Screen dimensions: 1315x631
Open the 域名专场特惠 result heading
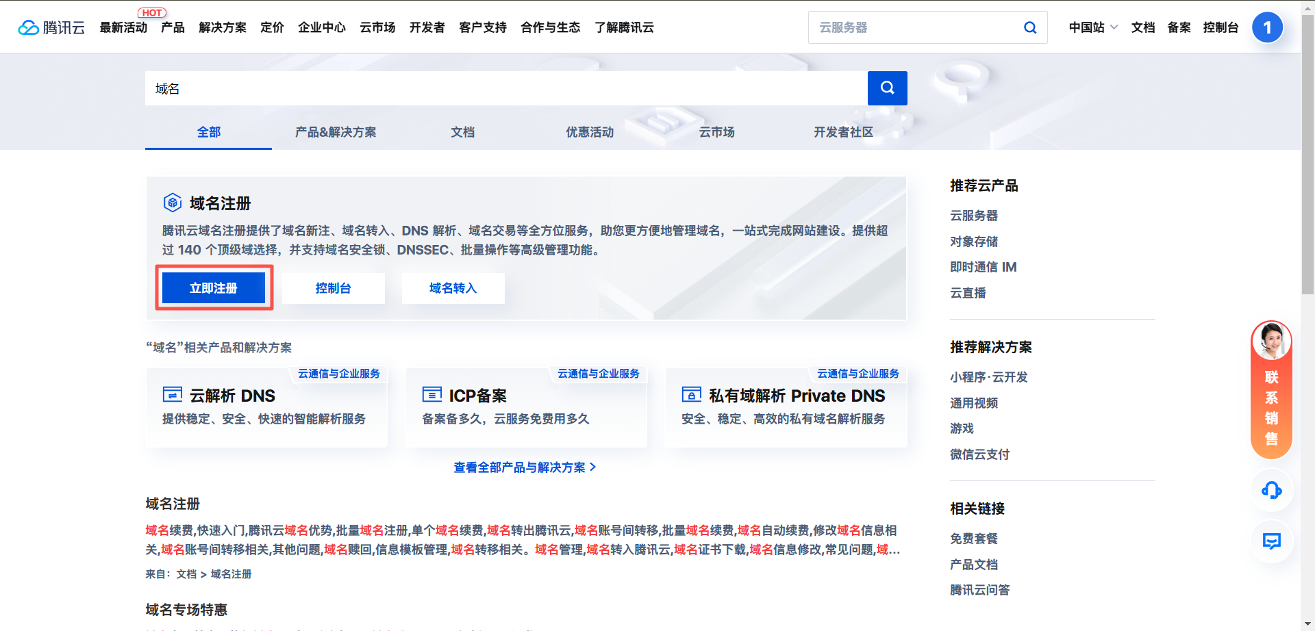coord(186,610)
